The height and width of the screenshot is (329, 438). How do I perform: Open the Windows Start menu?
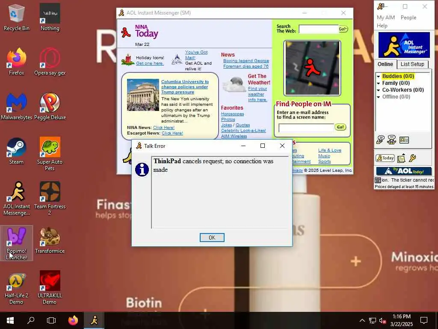click(x=10, y=320)
